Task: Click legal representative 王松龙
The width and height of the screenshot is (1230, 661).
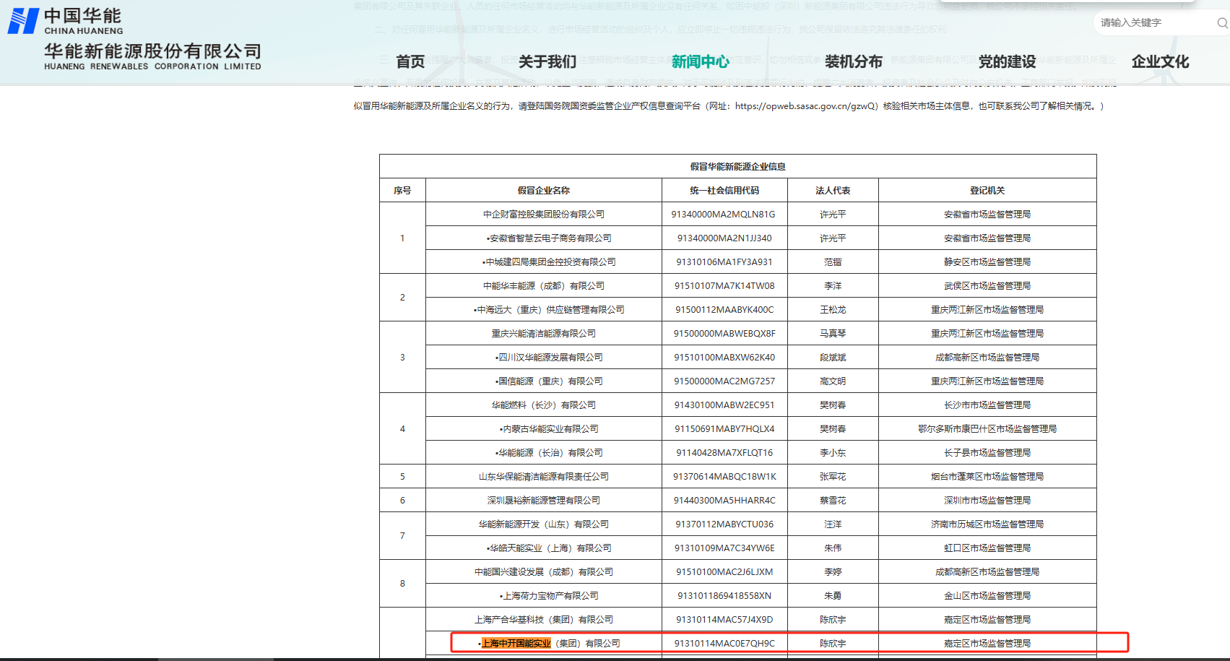Action: [x=833, y=310]
